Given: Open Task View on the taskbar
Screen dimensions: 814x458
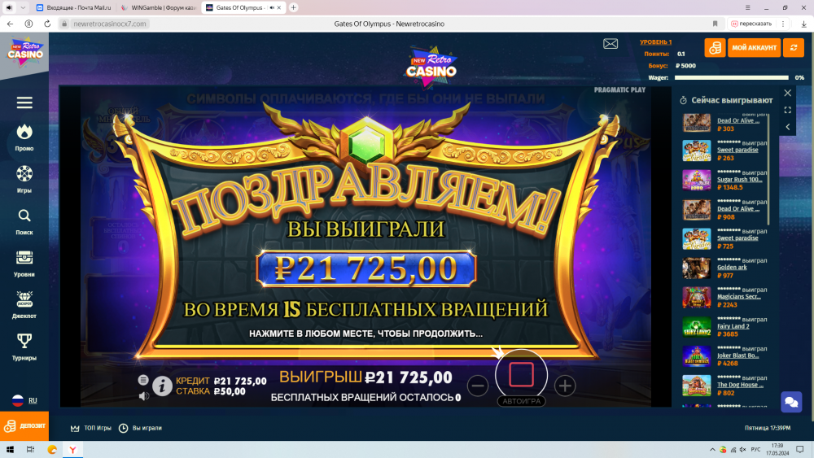Looking at the screenshot, I should pyautogui.click(x=30, y=450).
